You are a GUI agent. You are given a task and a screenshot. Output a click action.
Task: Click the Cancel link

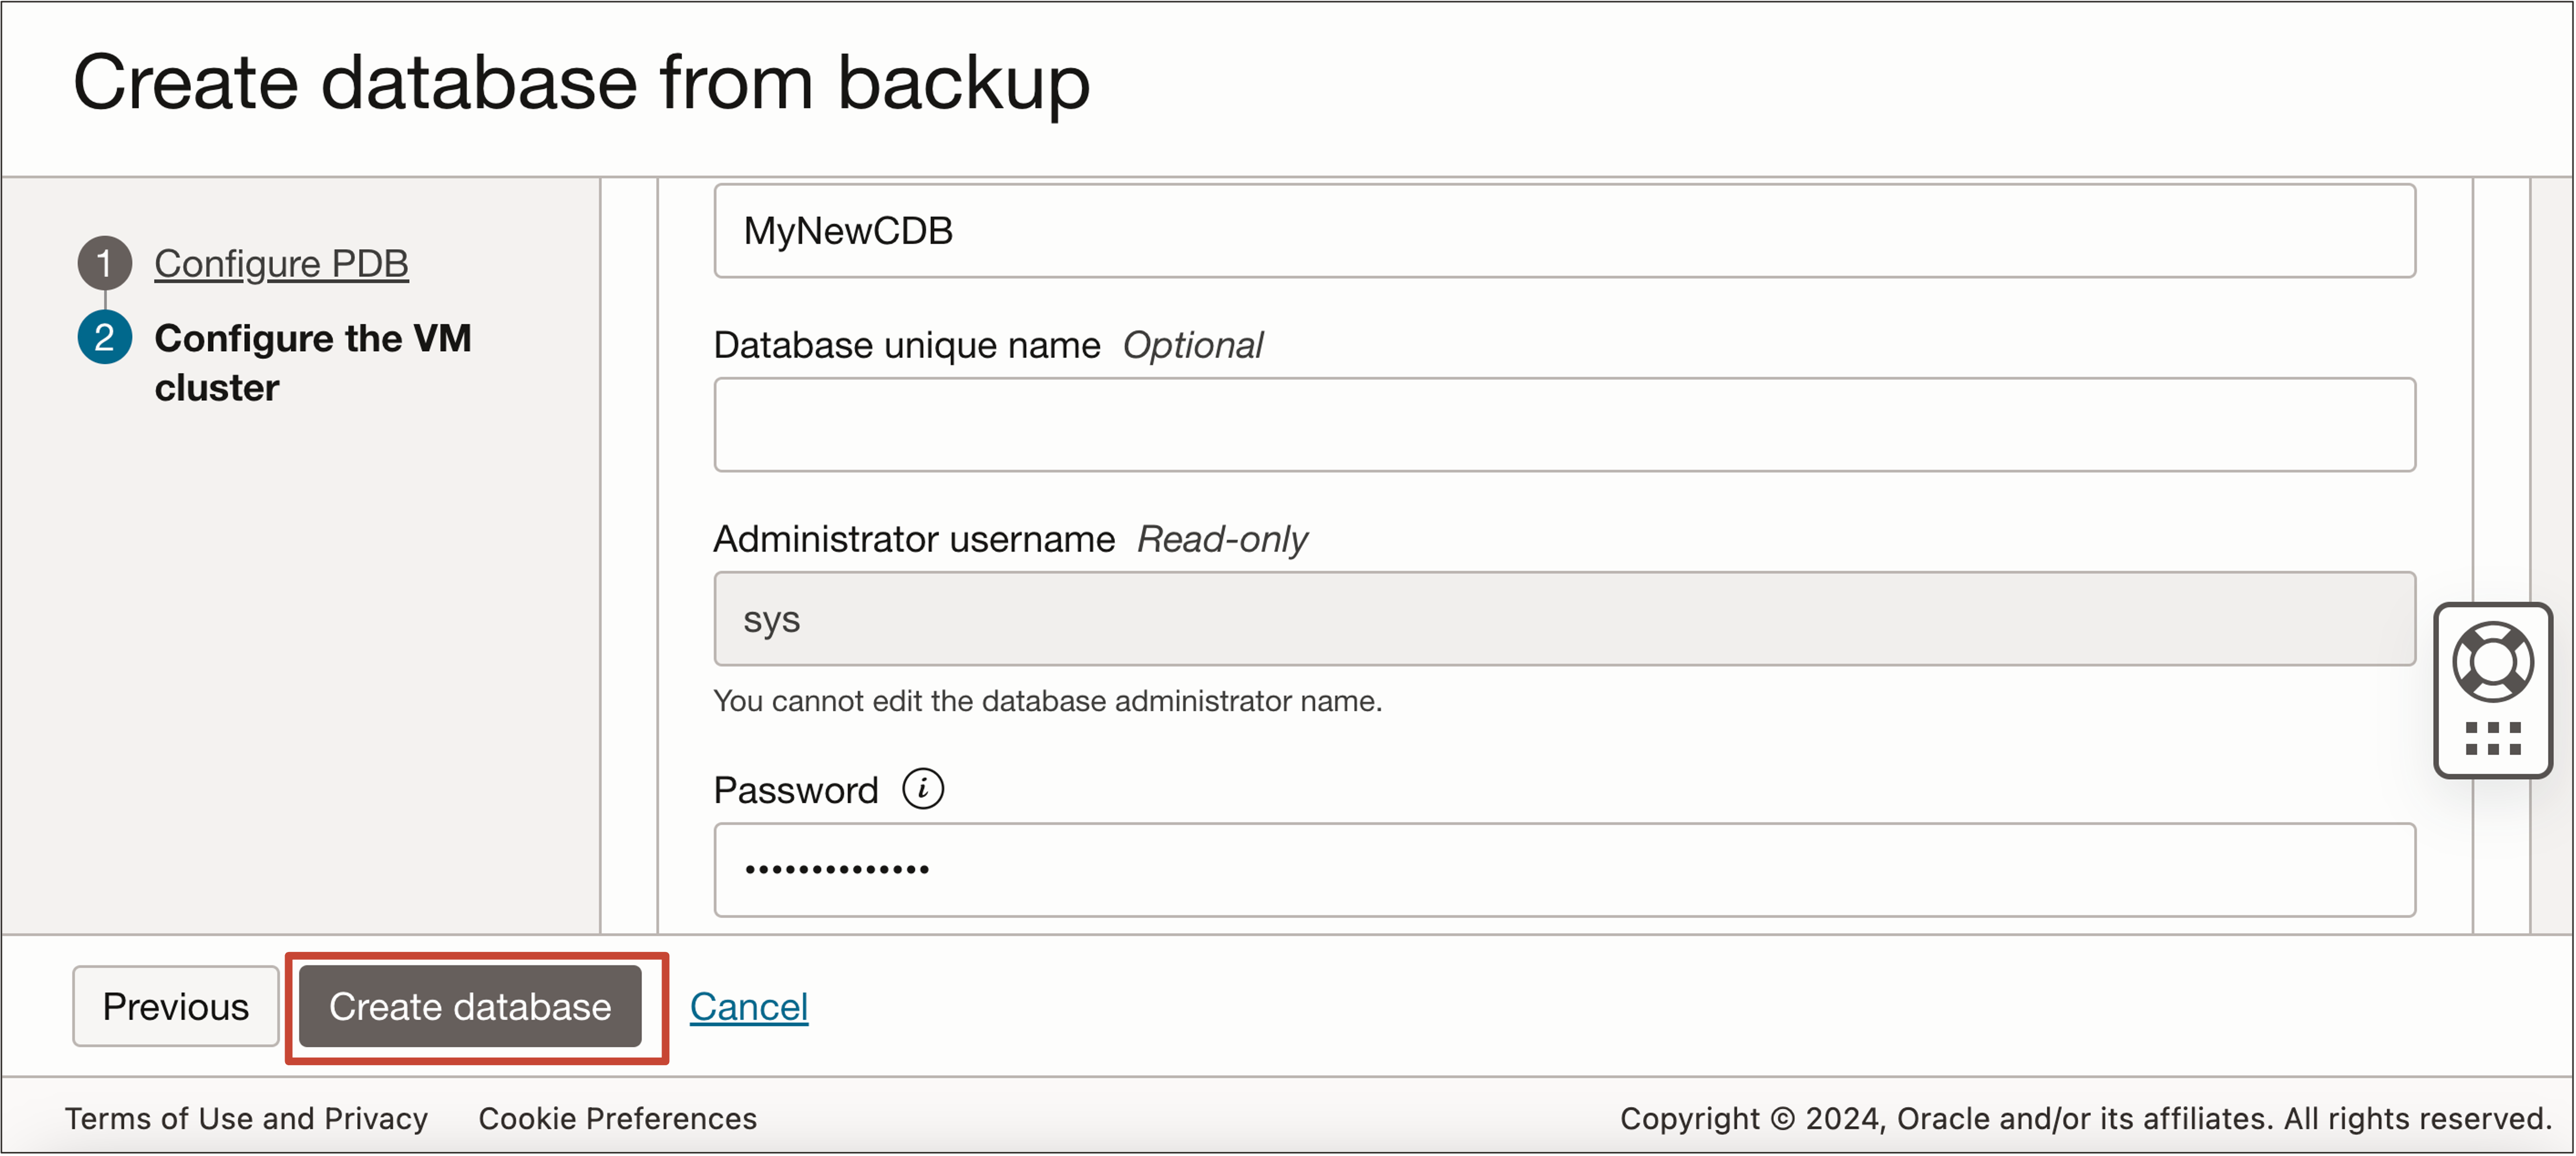click(748, 1006)
